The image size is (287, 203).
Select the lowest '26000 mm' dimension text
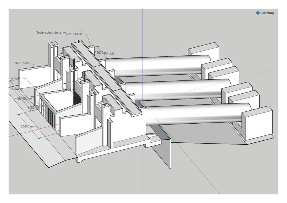28,126
